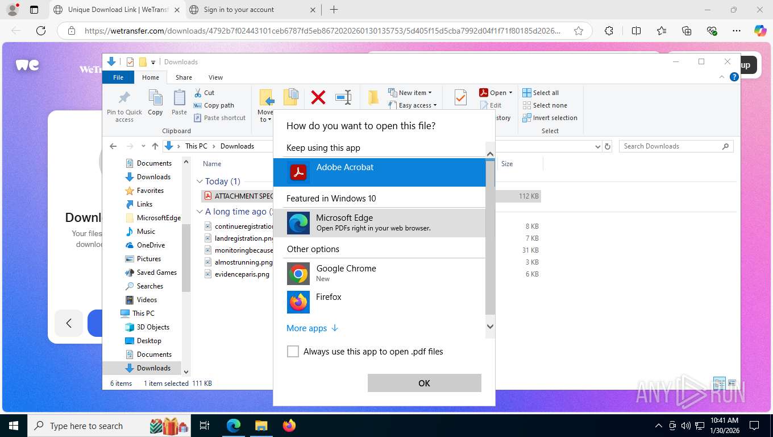Click the Move to ribbon icon
The image size is (773, 437).
(267, 97)
